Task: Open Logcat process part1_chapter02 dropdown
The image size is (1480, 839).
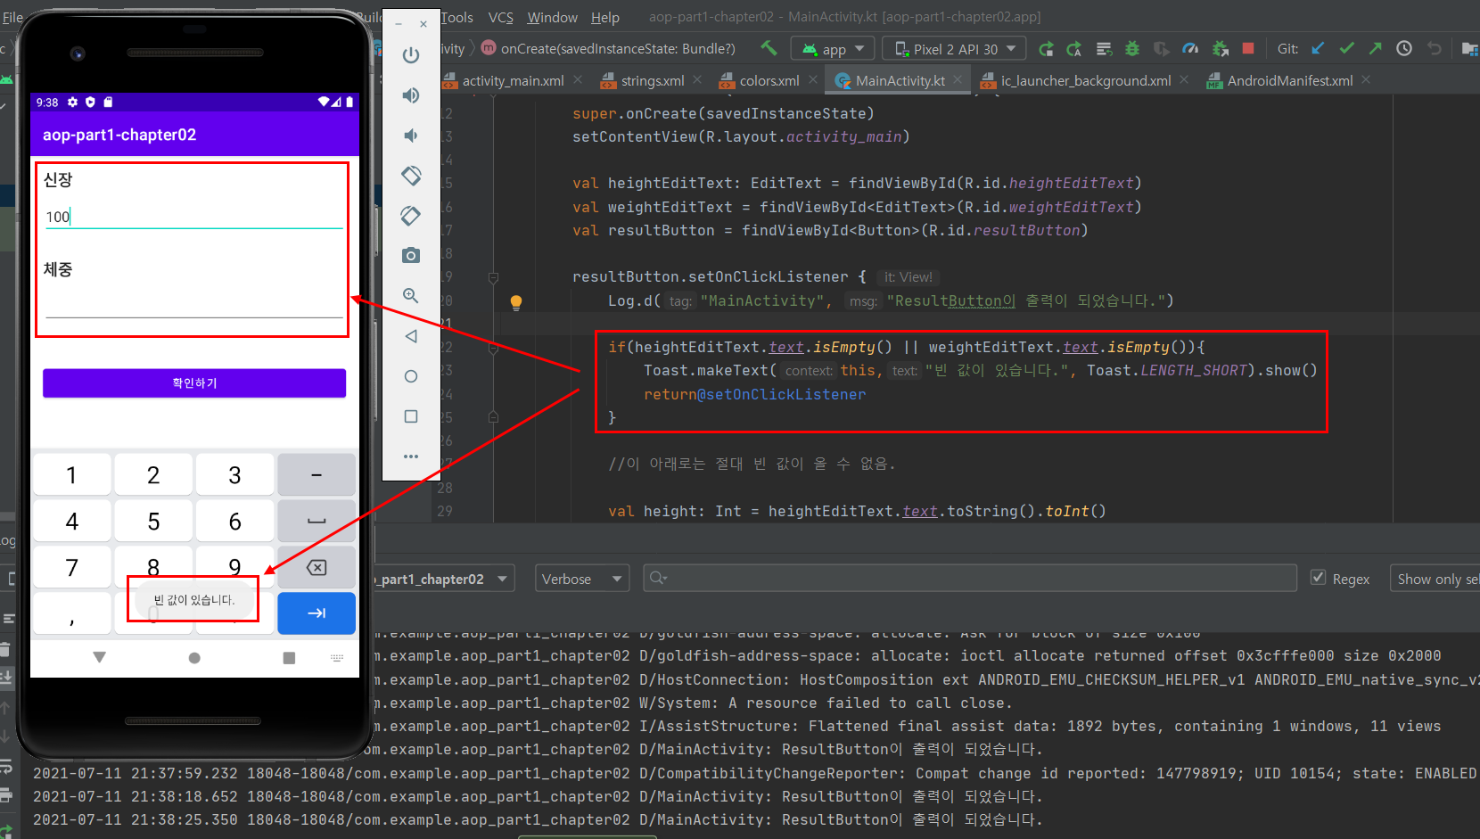Action: 444,579
